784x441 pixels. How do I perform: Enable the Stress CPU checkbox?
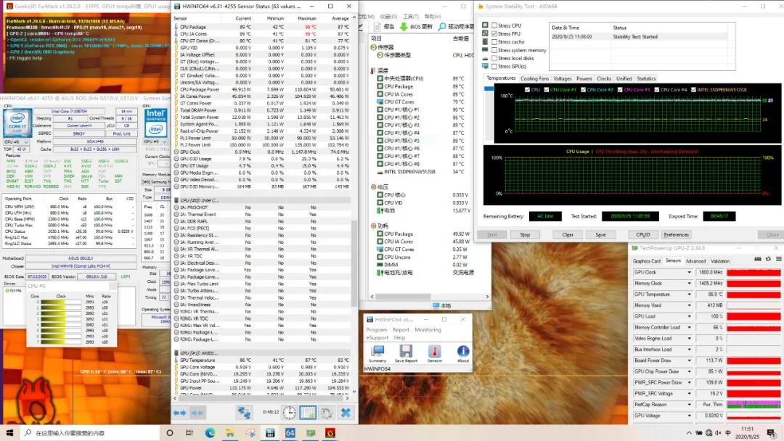pos(494,25)
